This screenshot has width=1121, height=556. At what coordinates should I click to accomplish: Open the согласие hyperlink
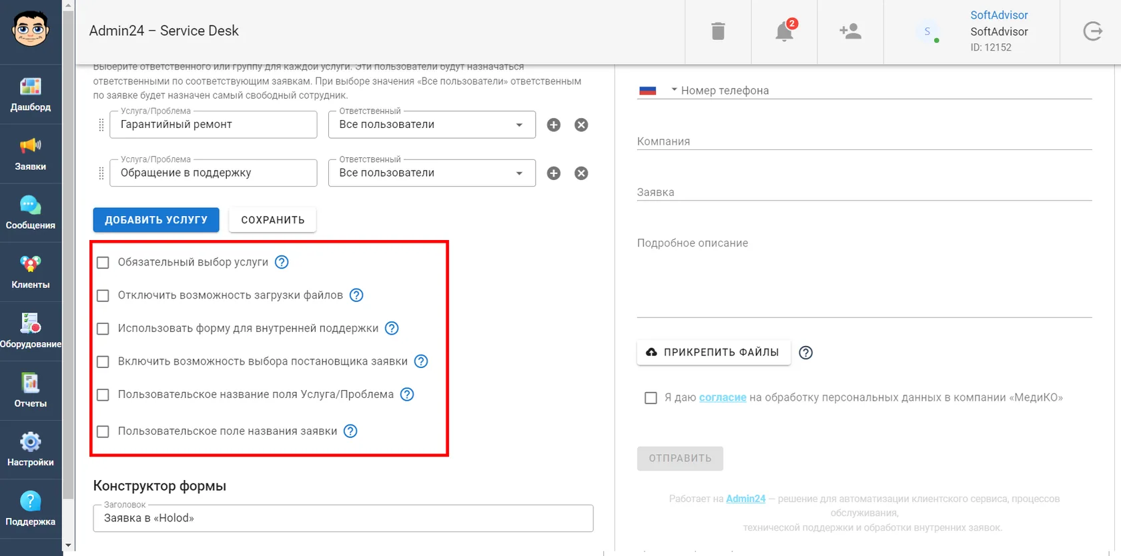723,397
